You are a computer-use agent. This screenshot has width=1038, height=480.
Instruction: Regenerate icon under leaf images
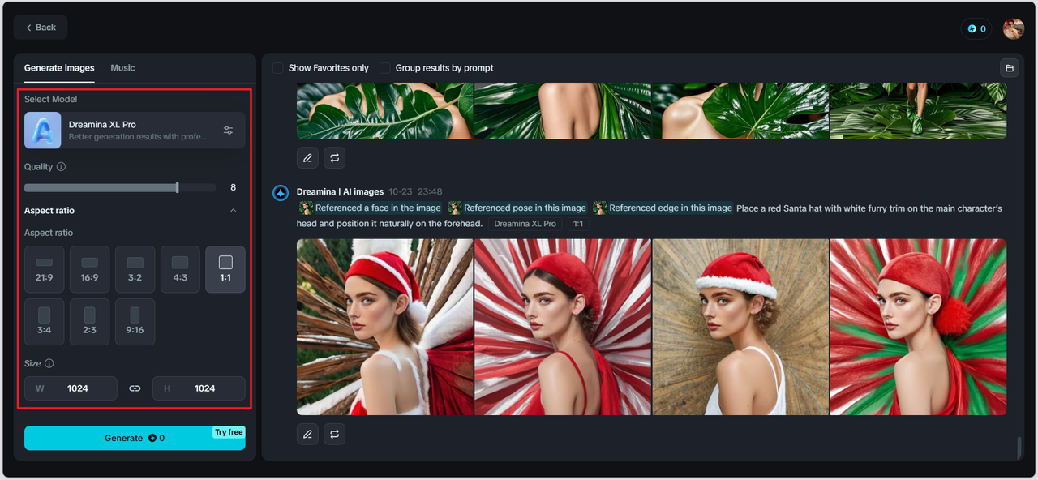tap(334, 158)
